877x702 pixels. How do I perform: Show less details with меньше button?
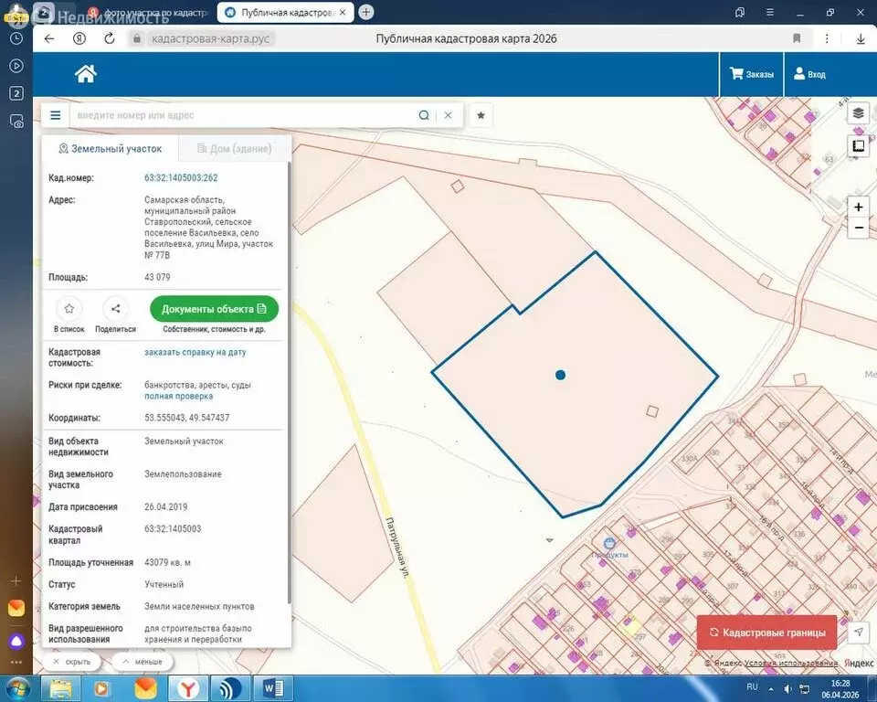tap(142, 662)
